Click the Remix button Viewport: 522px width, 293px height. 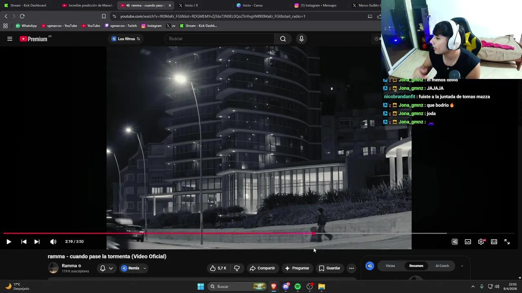point(130,268)
